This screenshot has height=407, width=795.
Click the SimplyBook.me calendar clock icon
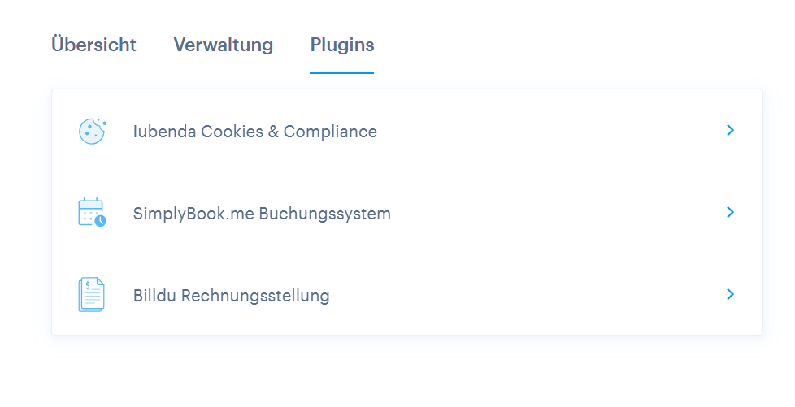point(93,212)
